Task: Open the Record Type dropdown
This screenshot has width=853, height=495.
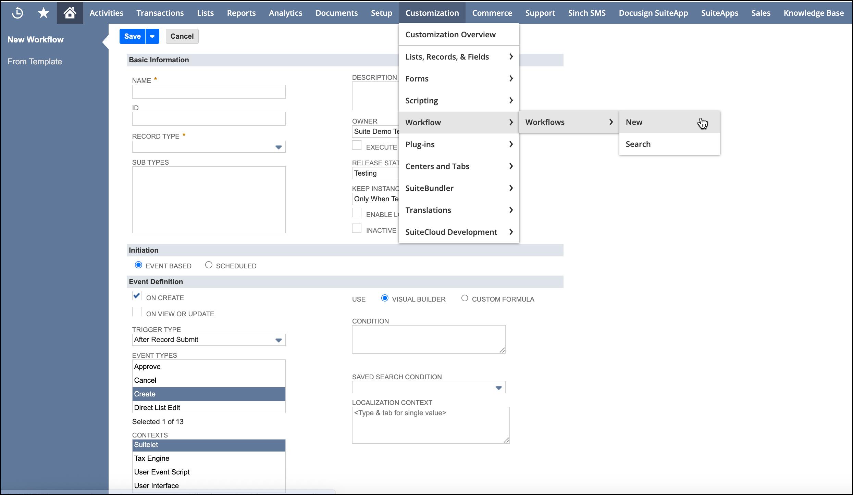Action: tap(278, 147)
